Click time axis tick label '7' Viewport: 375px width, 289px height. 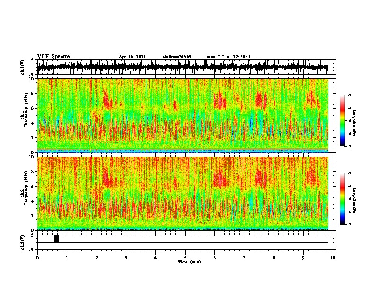[x=244, y=258]
